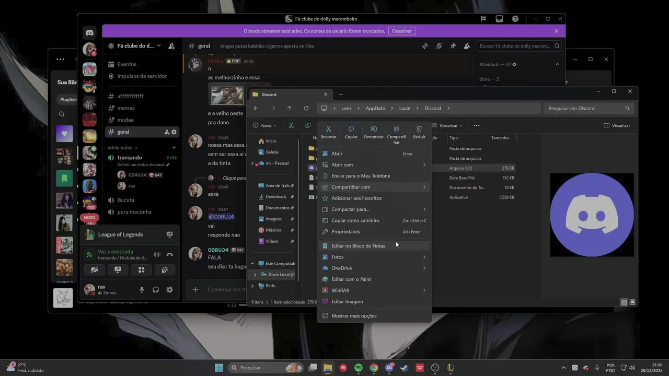Open Propriedades from the context menu
The height and width of the screenshot is (376, 669).
374,231
